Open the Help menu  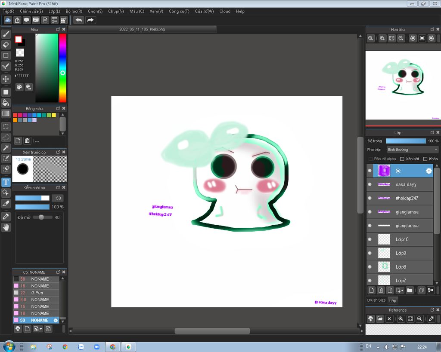tap(240, 11)
